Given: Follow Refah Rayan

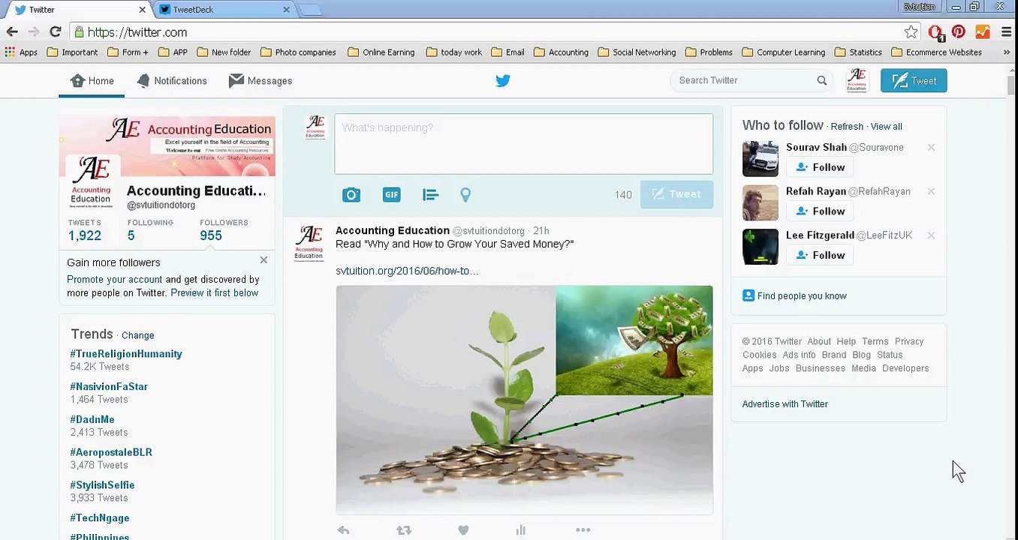Looking at the screenshot, I should coord(820,211).
